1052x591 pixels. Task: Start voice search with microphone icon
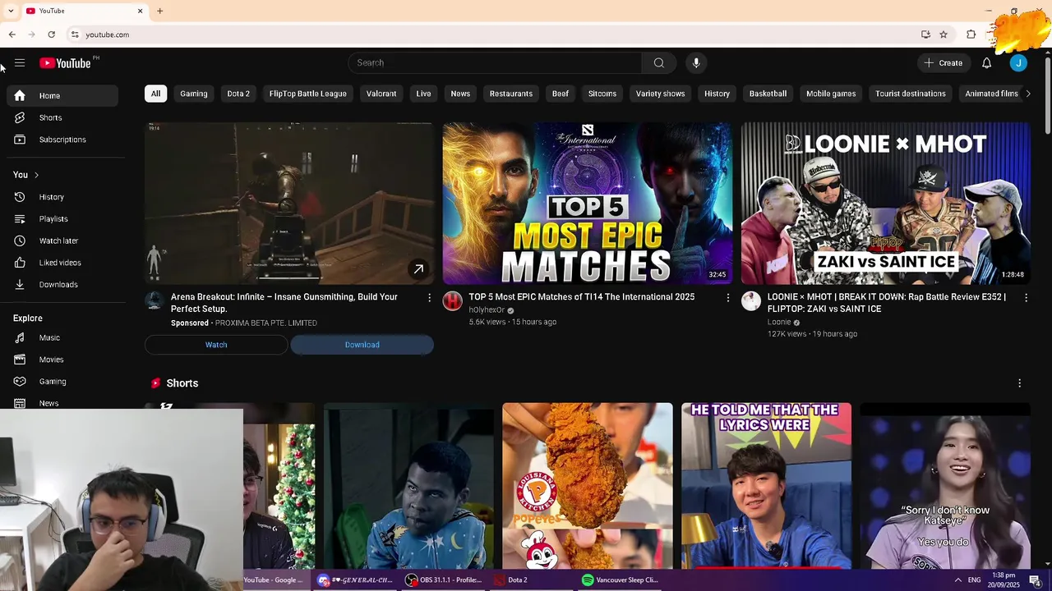coord(696,63)
